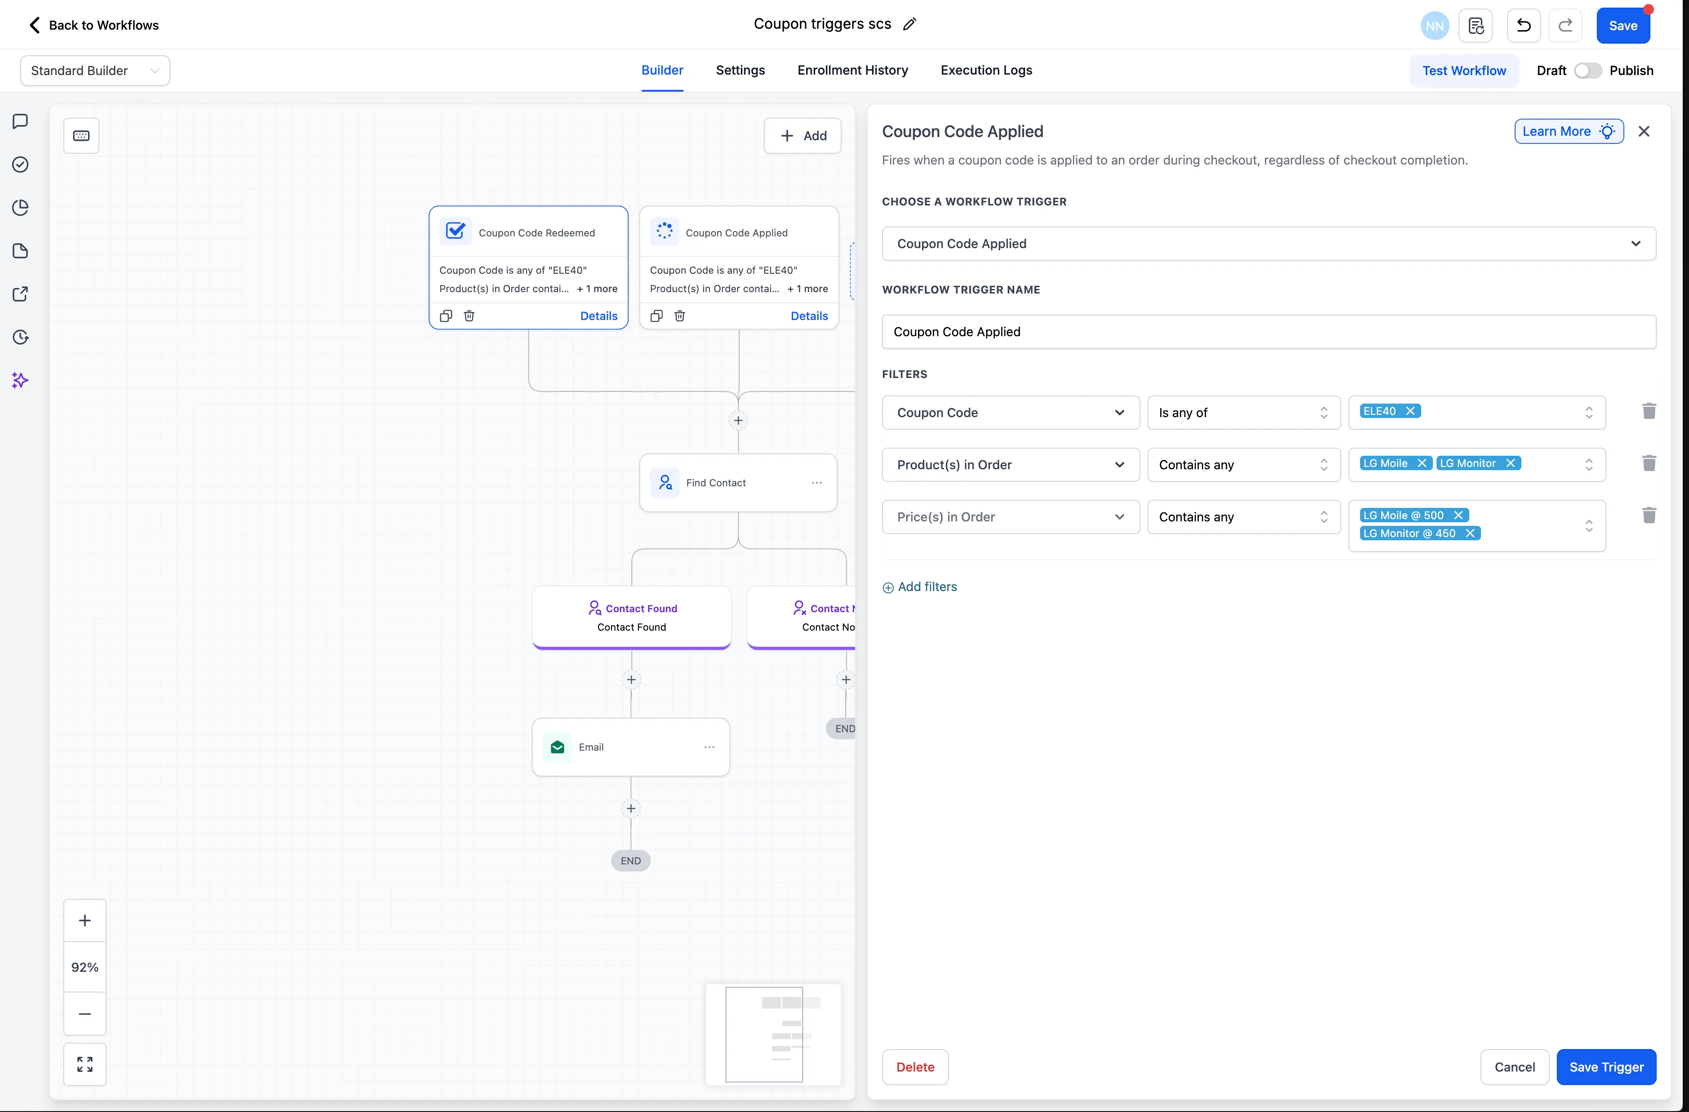Image resolution: width=1689 pixels, height=1112 pixels.
Task: Remove the LG Monitor @ 450 price tag
Action: click(x=1471, y=533)
